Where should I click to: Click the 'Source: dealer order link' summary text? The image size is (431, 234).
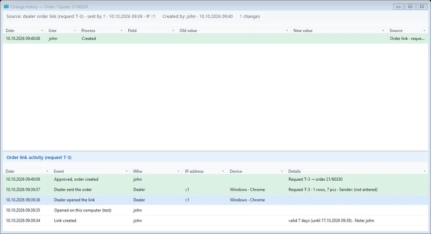[x=81, y=17]
